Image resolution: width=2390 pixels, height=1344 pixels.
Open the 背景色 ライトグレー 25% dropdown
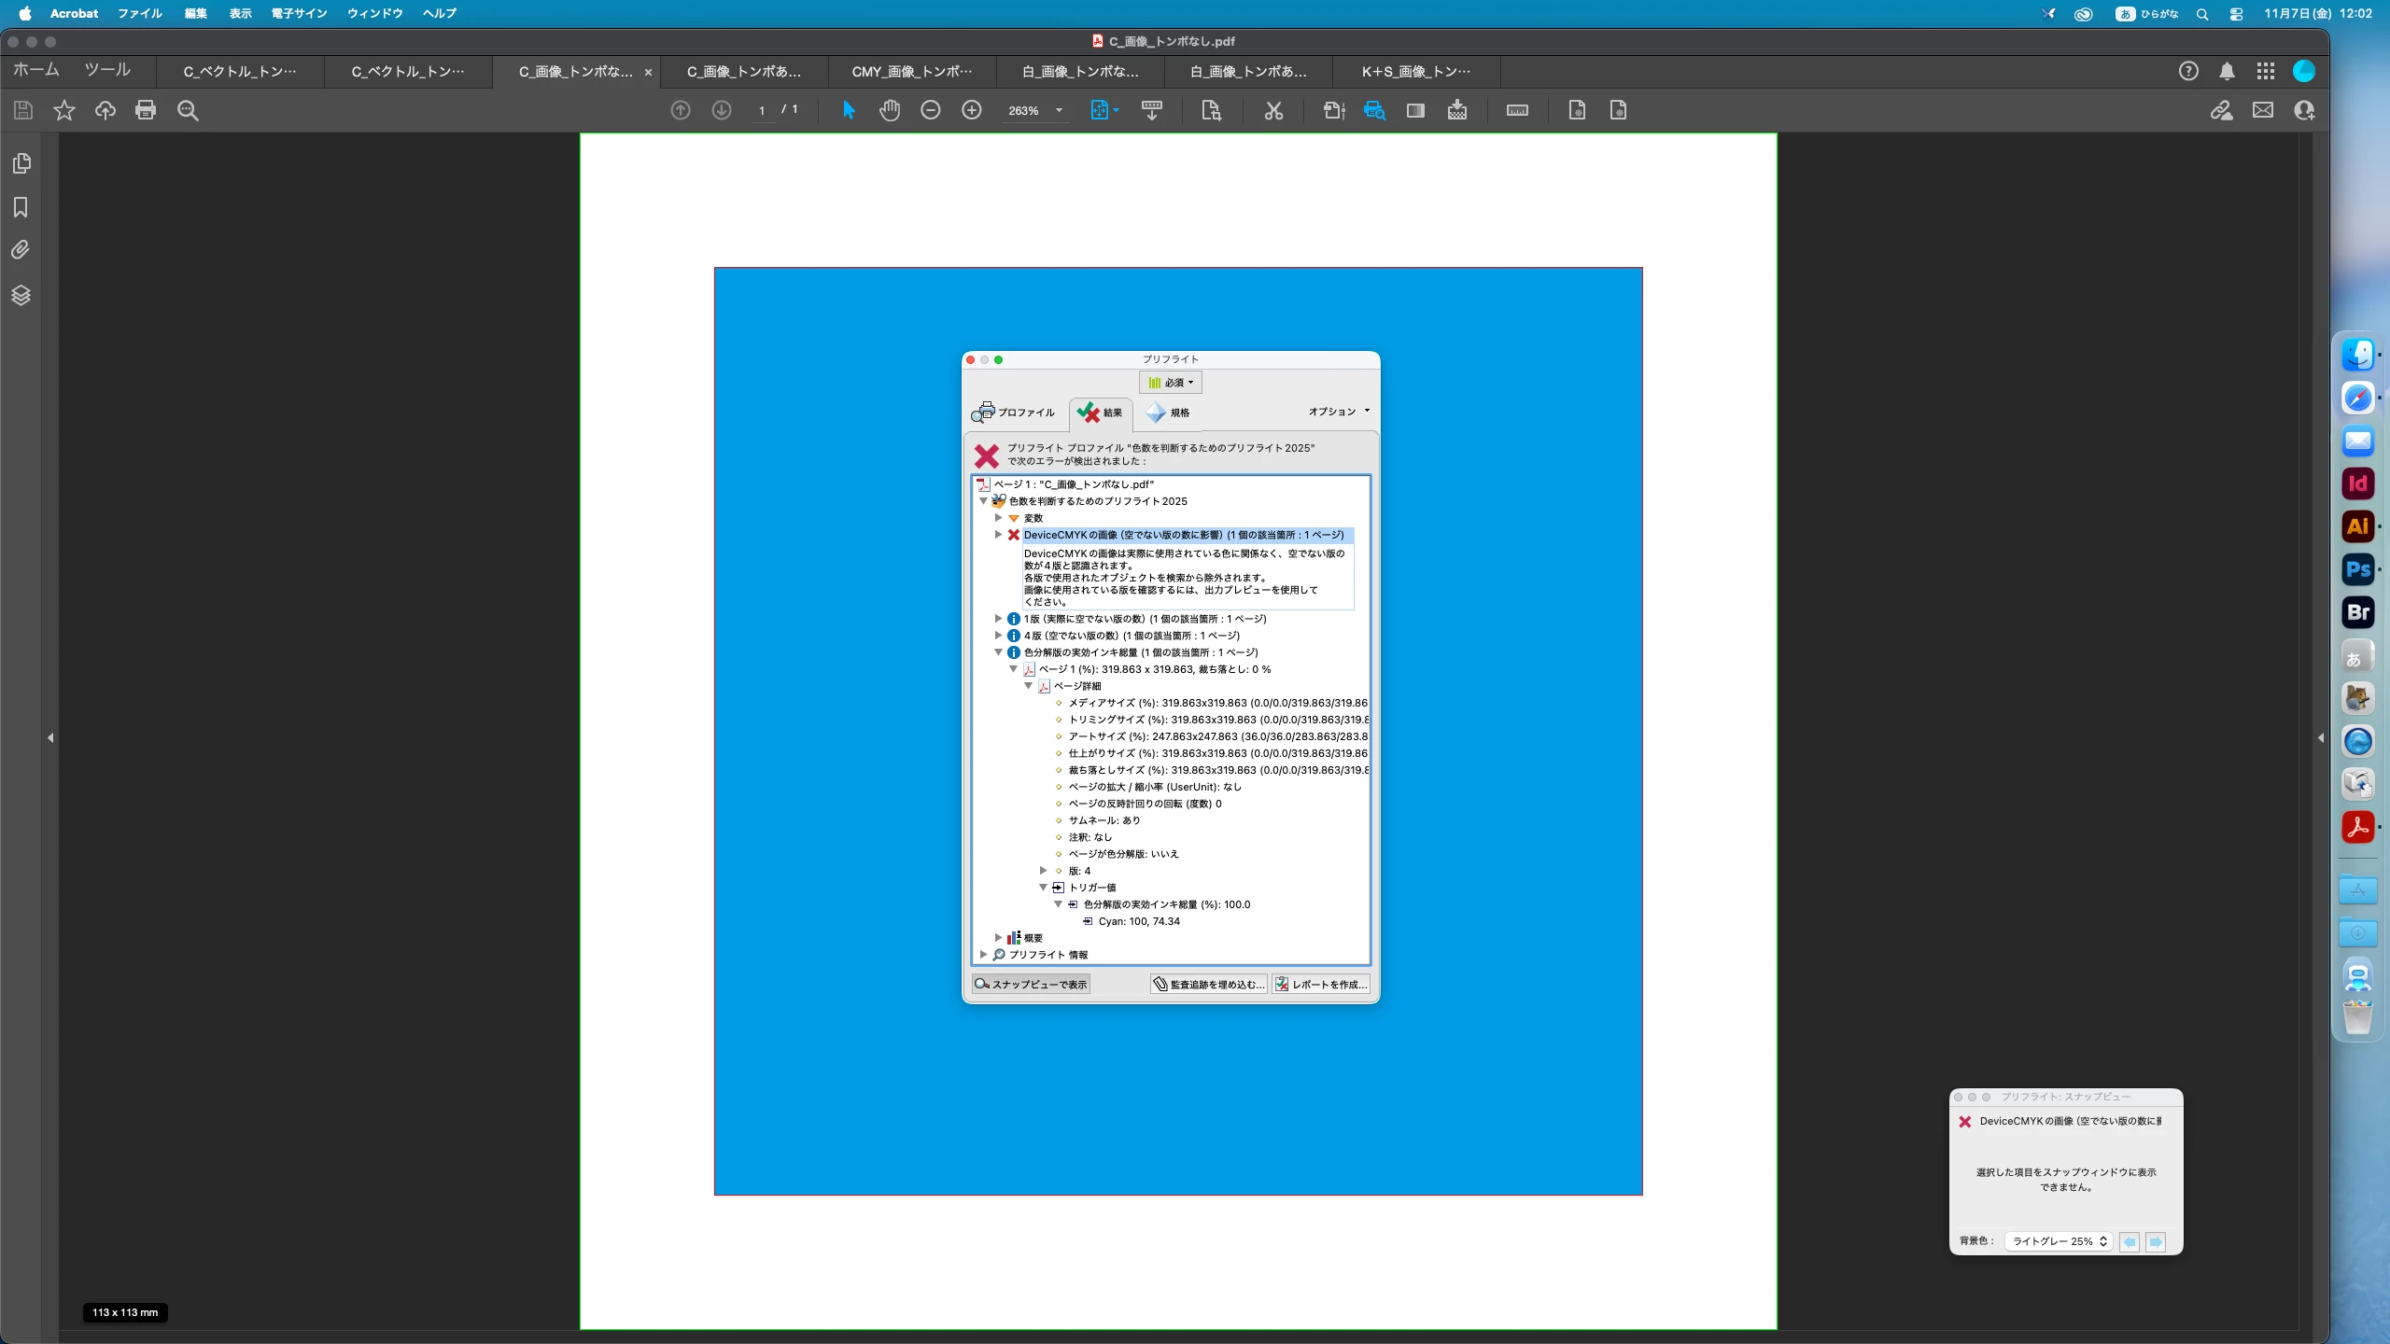click(2059, 1241)
